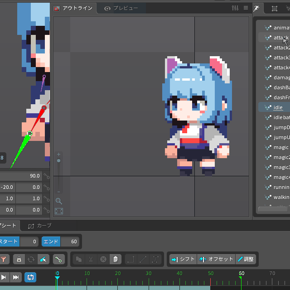The width and height of the screenshot is (290, 290).
Task: Click the zoom magnifier icon in viewport
Action: 59,201
